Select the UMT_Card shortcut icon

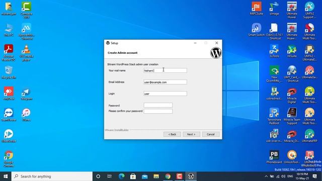point(292,74)
